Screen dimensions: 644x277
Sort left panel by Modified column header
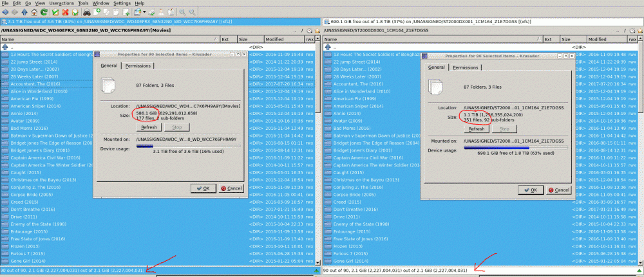[284, 39]
